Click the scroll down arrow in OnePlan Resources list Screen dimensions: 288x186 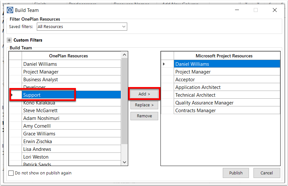(x=124, y=162)
